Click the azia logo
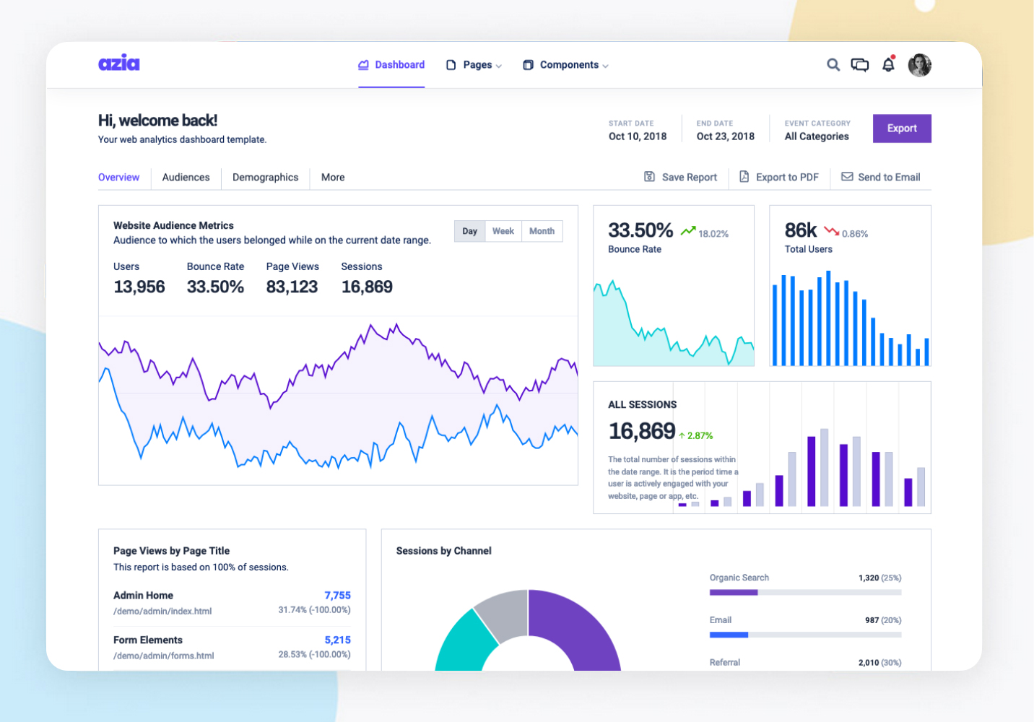 [x=119, y=63]
